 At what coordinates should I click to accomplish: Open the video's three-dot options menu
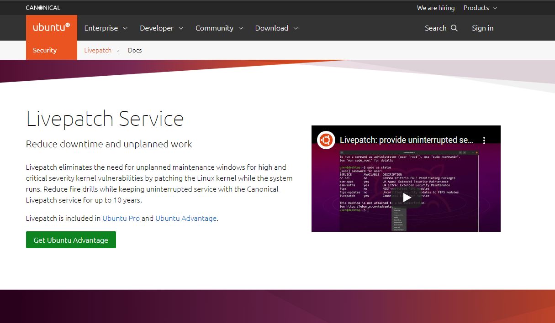point(484,140)
